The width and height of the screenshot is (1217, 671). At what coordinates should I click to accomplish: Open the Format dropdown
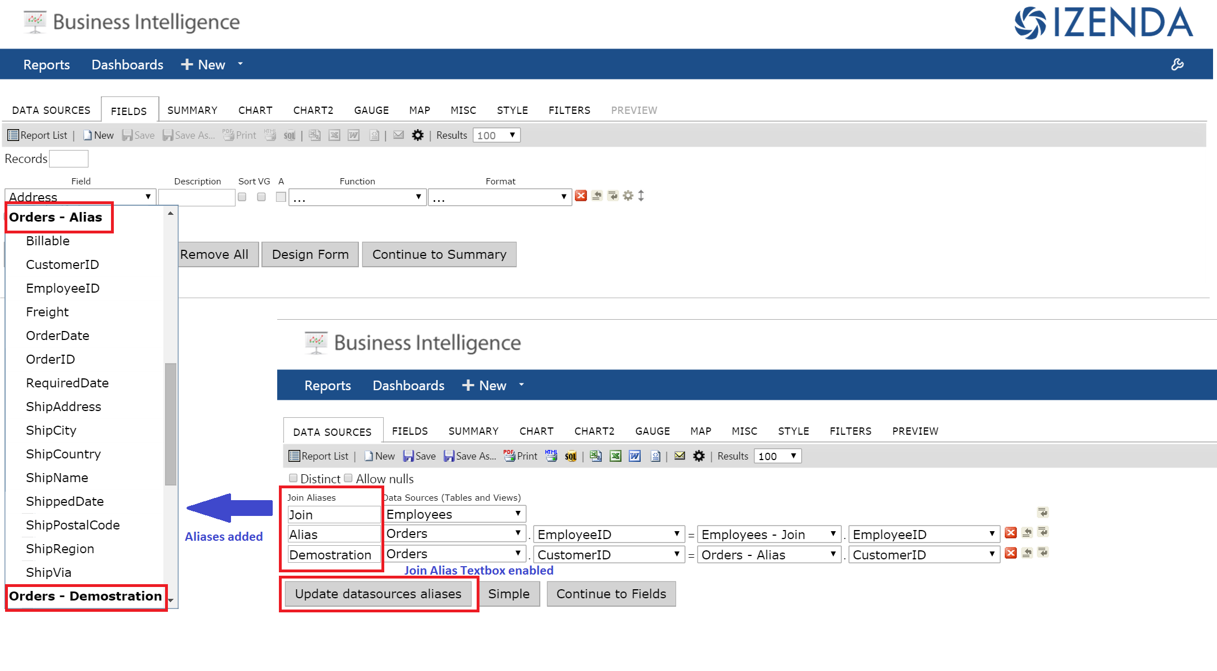500,197
